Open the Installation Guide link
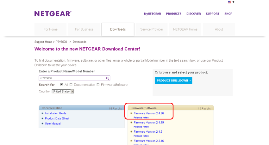Viewport: 269px width, 145px height. tap(55, 113)
